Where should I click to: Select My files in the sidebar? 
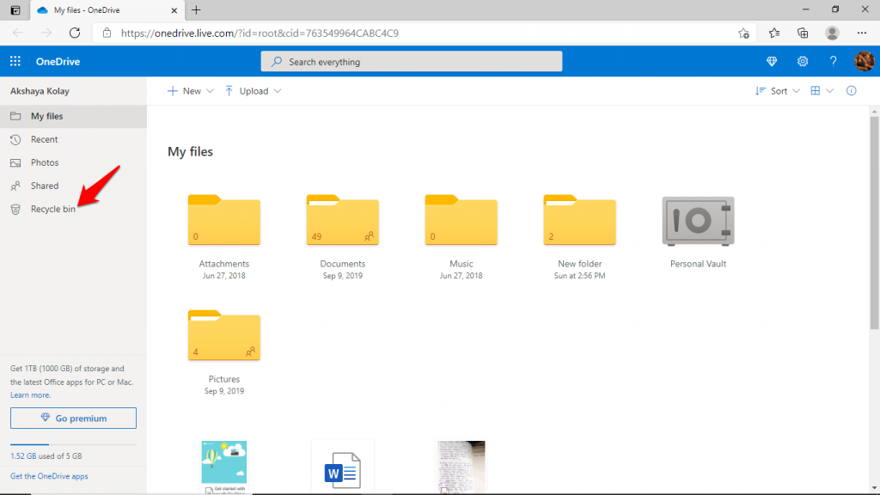(46, 116)
